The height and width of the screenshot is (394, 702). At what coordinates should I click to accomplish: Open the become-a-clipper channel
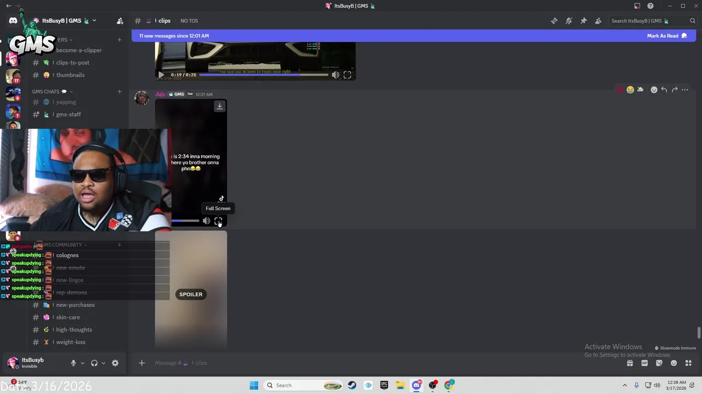click(78, 50)
